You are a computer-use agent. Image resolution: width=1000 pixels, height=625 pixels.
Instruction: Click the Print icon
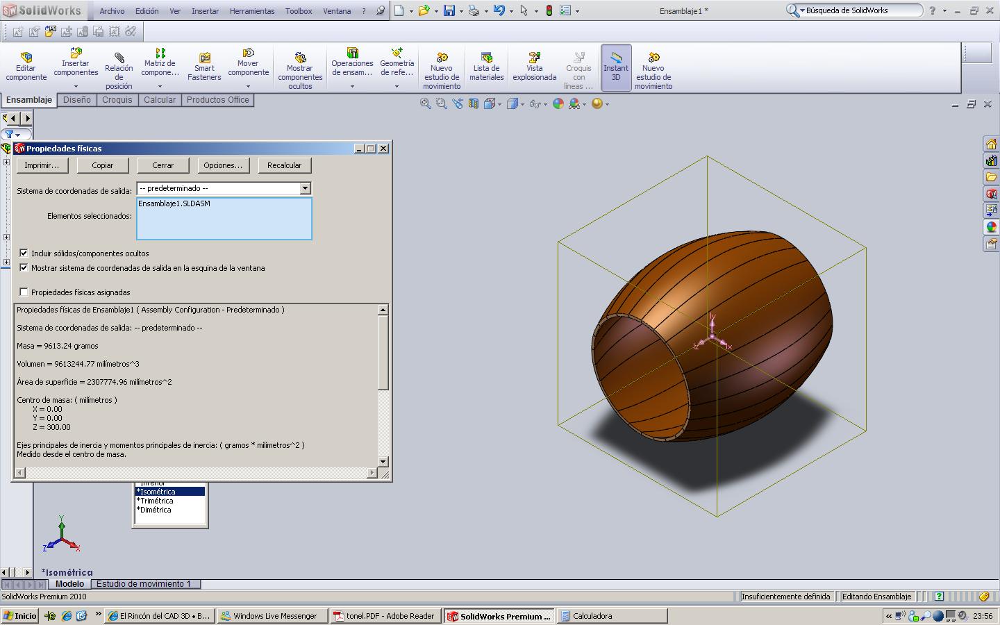pyautogui.click(x=474, y=10)
